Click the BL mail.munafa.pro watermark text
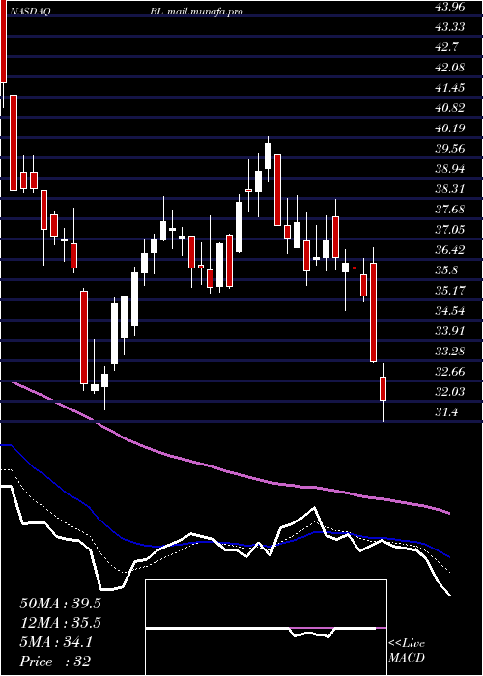 [x=197, y=12]
